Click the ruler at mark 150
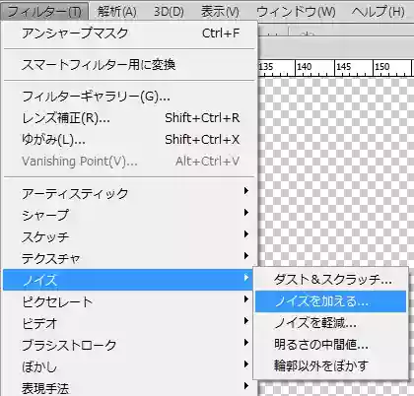 click(382, 67)
